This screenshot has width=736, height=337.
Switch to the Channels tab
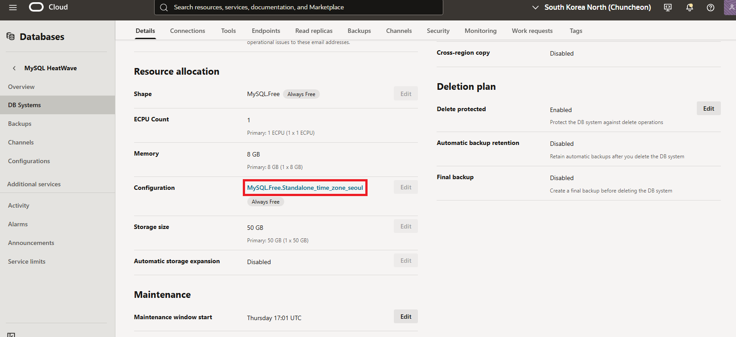click(x=399, y=31)
